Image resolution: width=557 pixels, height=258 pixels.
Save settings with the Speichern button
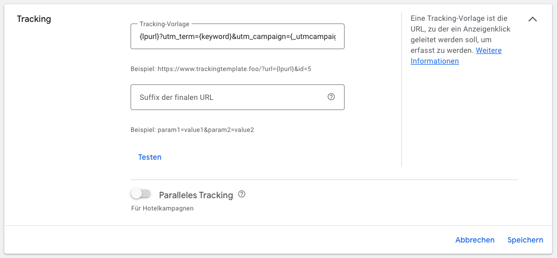525,240
